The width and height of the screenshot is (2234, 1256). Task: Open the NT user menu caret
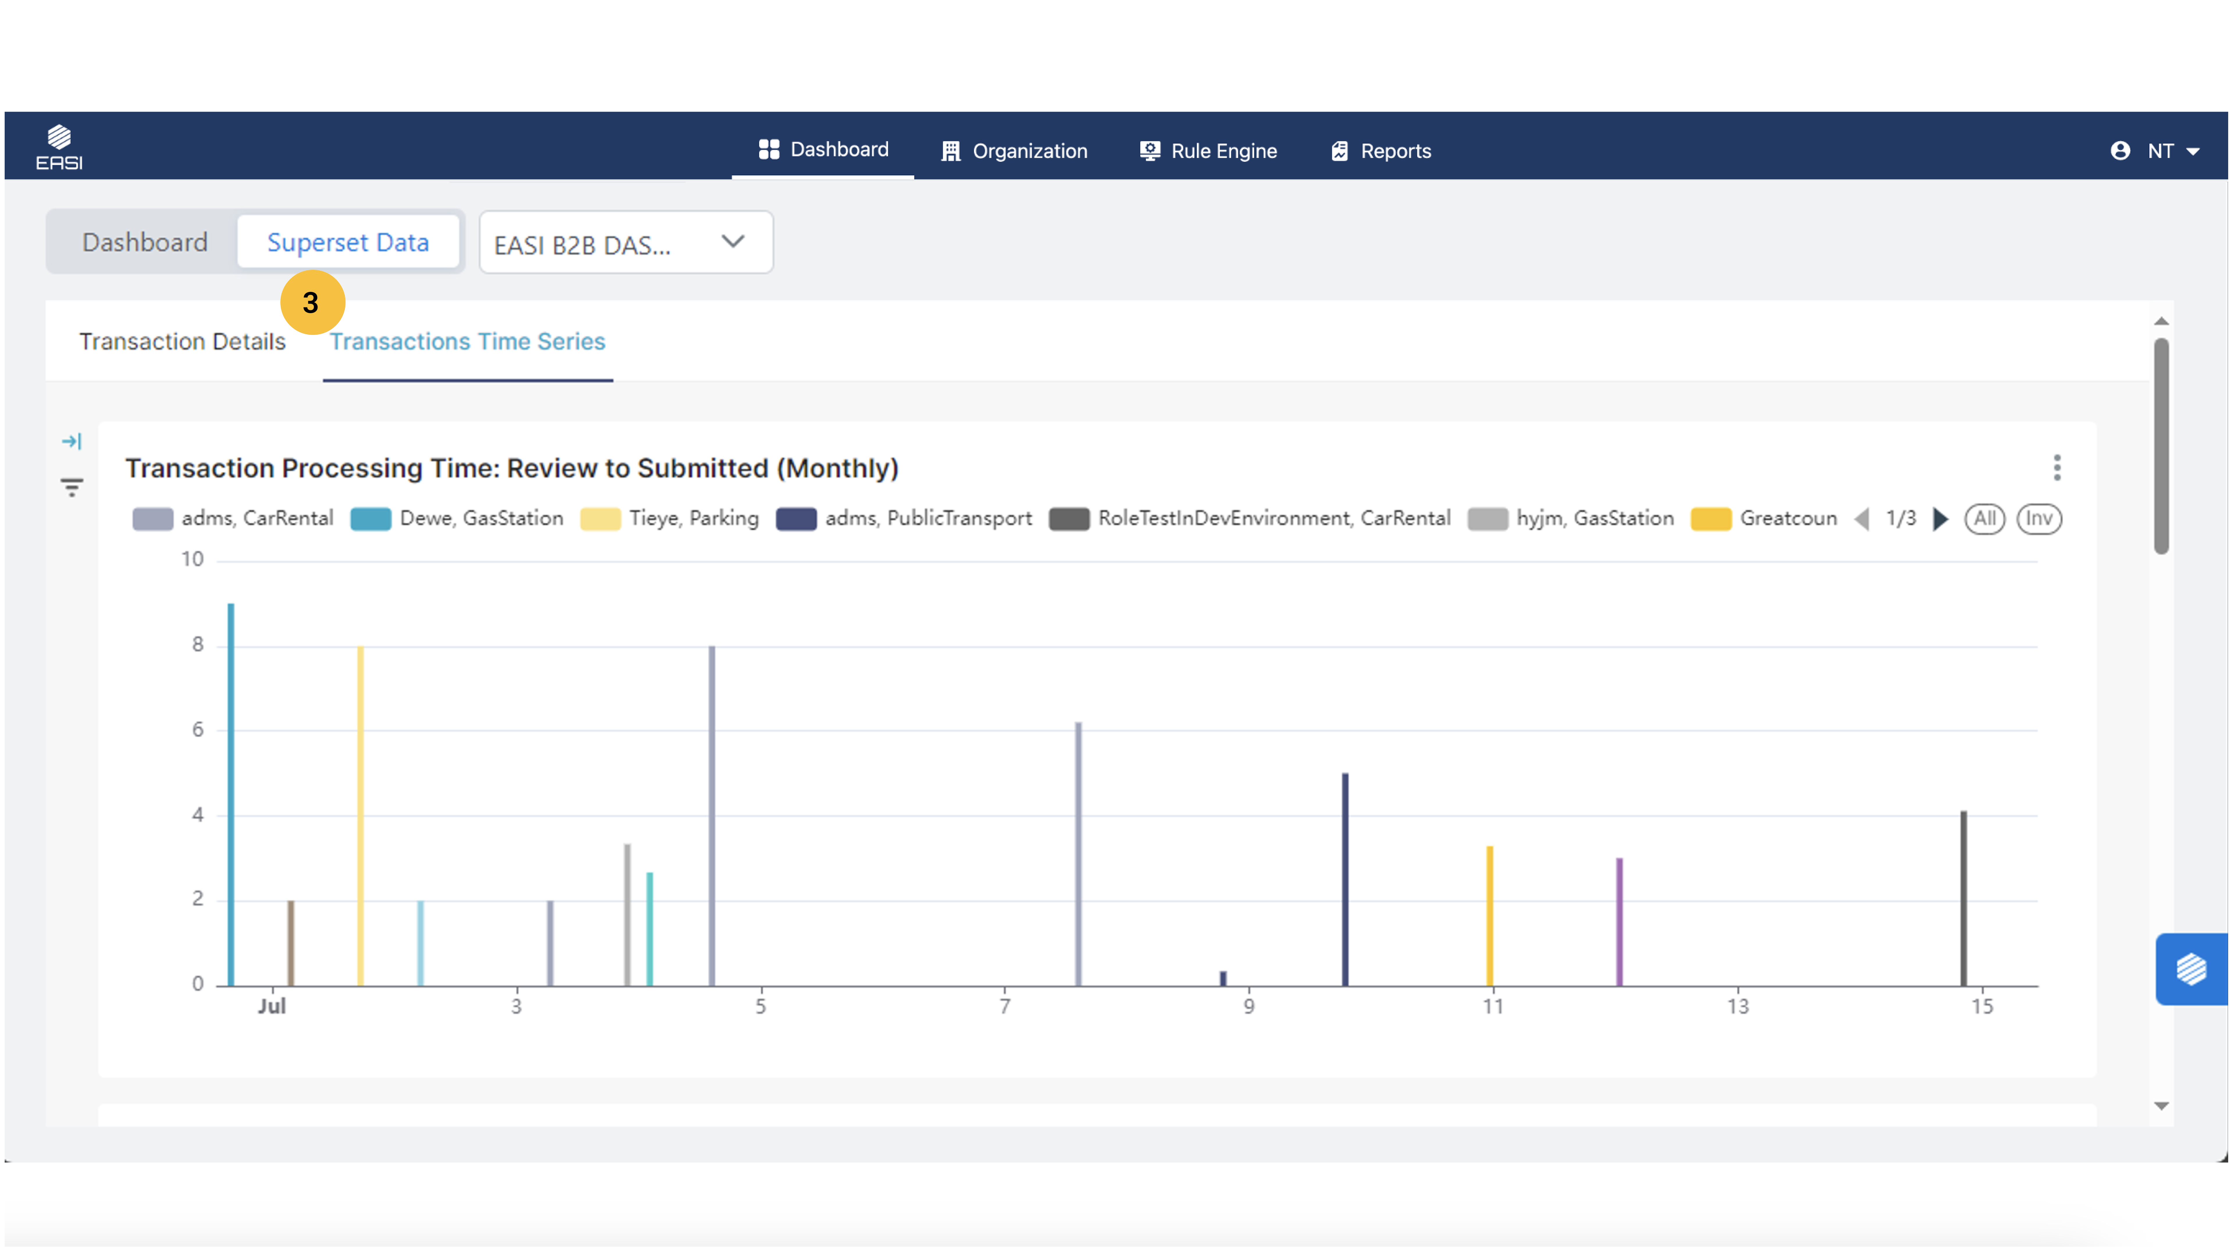pos(2193,152)
